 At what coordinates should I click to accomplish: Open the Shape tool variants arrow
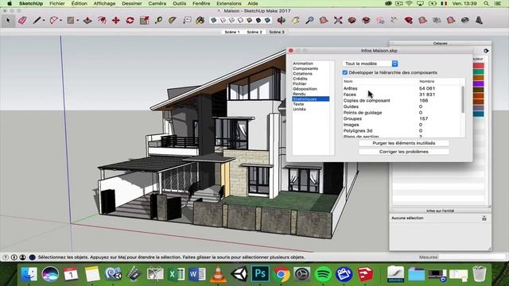78,21
